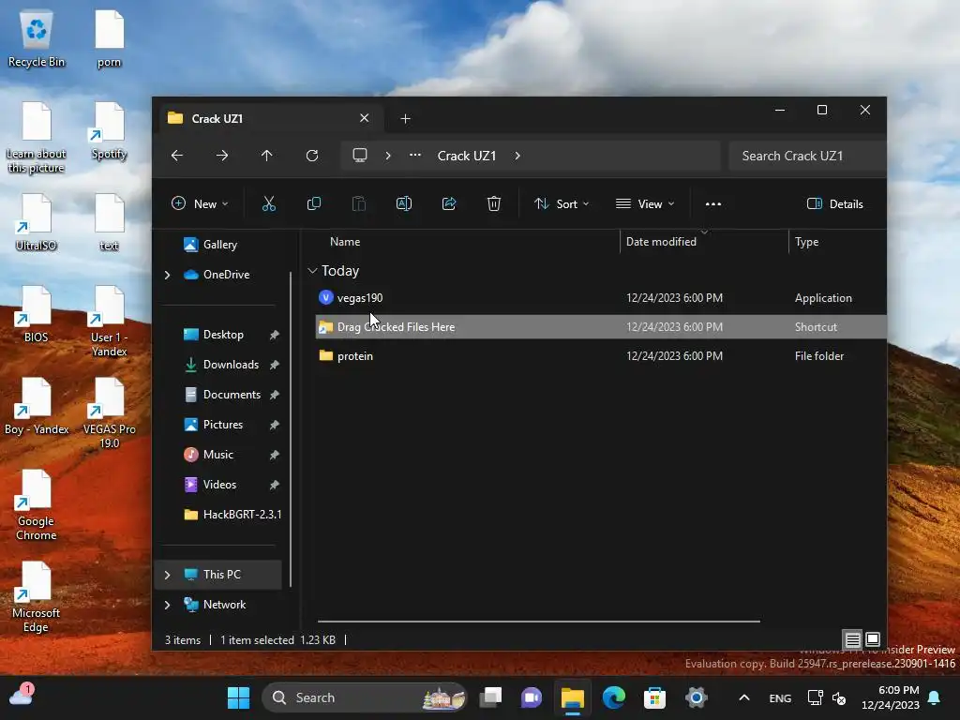Open the View dropdown
Viewport: 960px width, 720px height.
click(x=645, y=203)
